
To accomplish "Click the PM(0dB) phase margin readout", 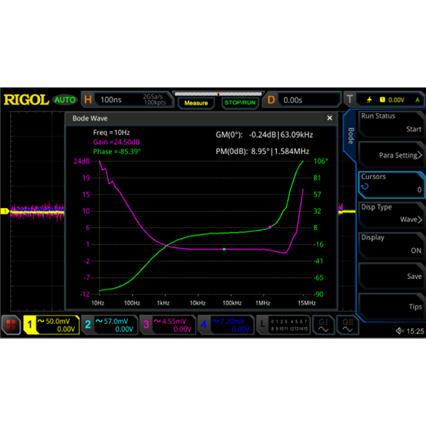I will click(263, 151).
